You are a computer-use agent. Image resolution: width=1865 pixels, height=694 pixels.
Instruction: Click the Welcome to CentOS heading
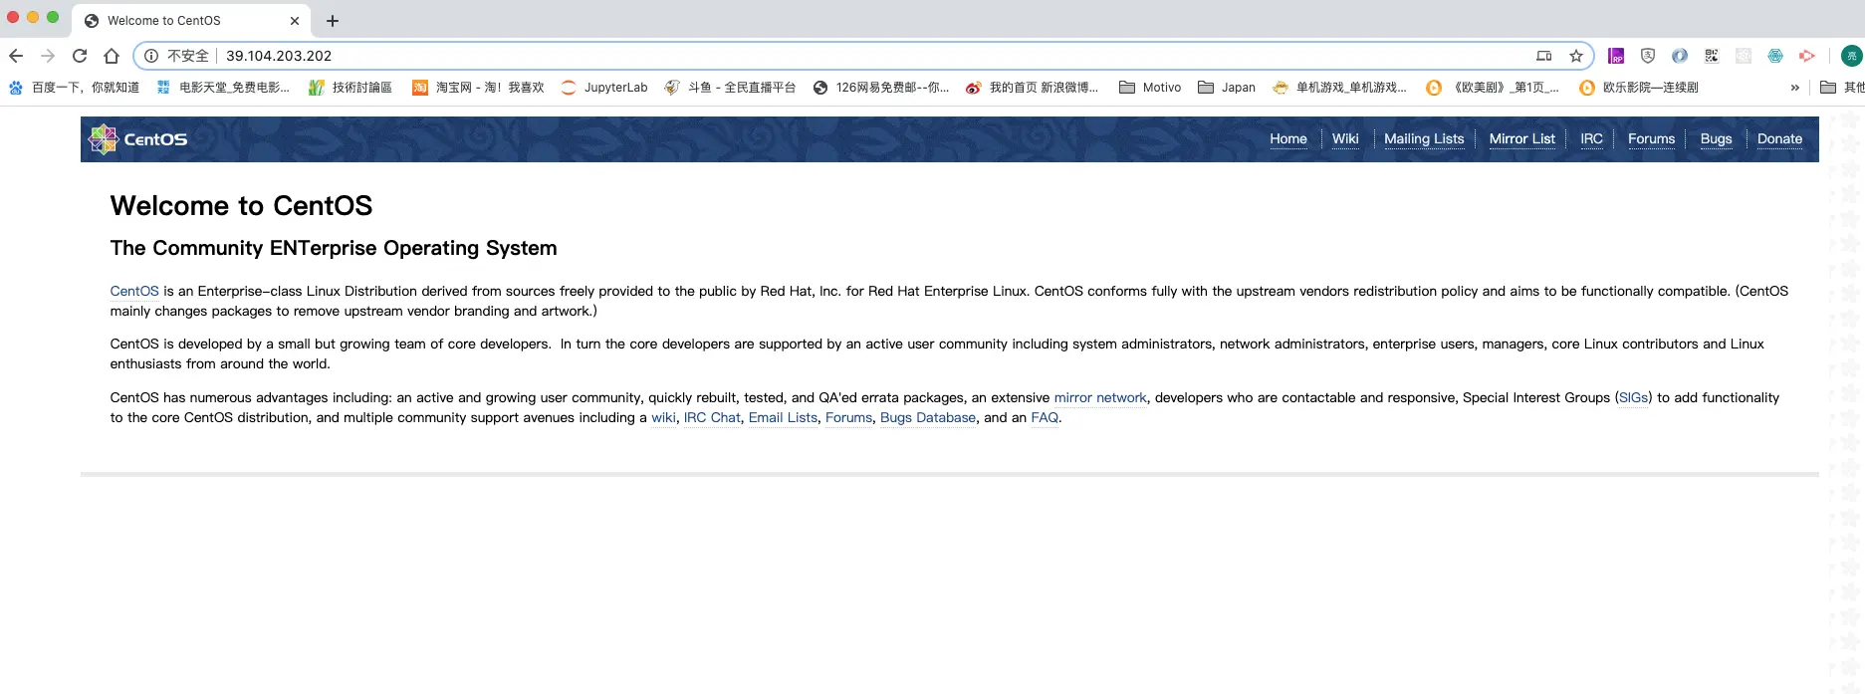click(x=241, y=205)
